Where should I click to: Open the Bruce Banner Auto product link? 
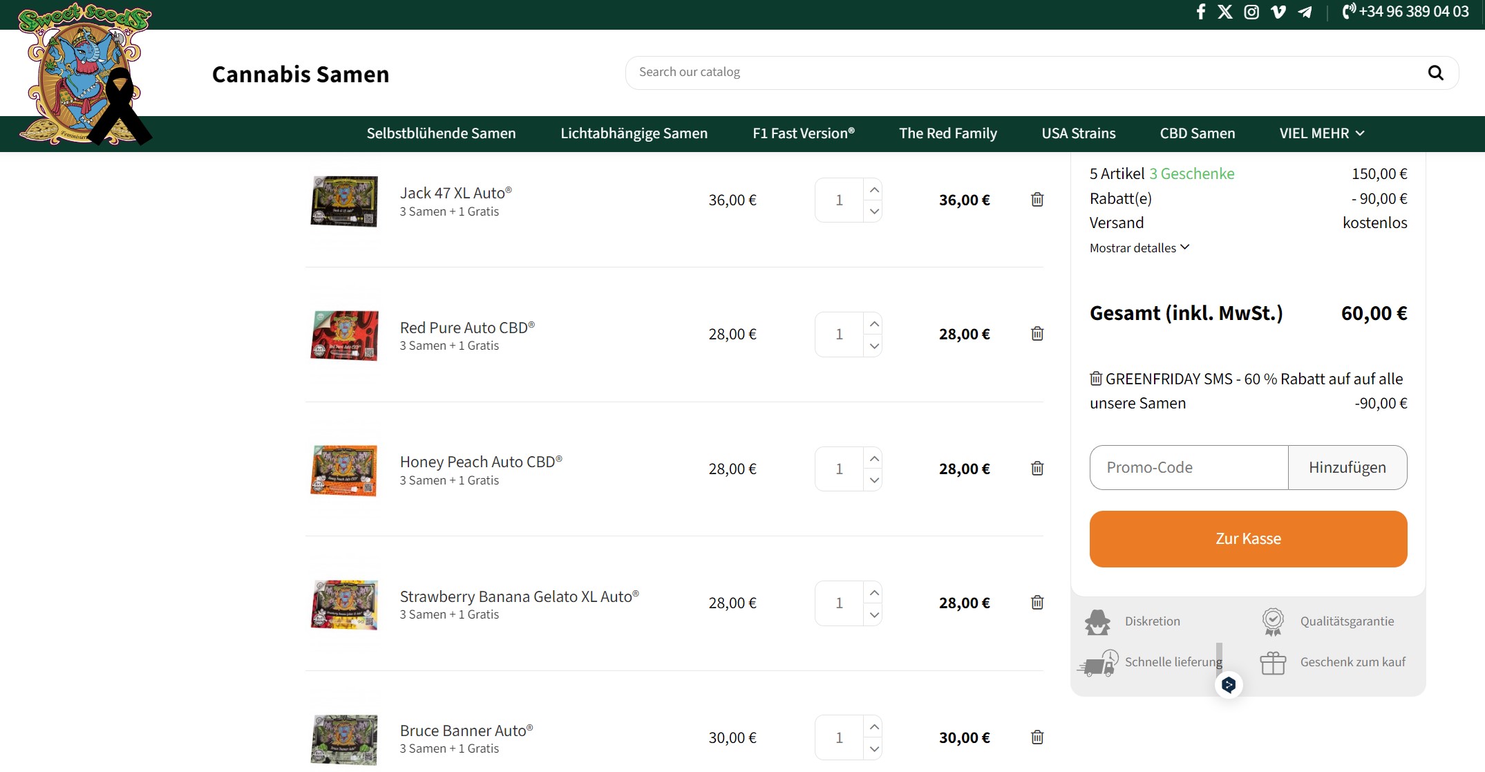466,731
